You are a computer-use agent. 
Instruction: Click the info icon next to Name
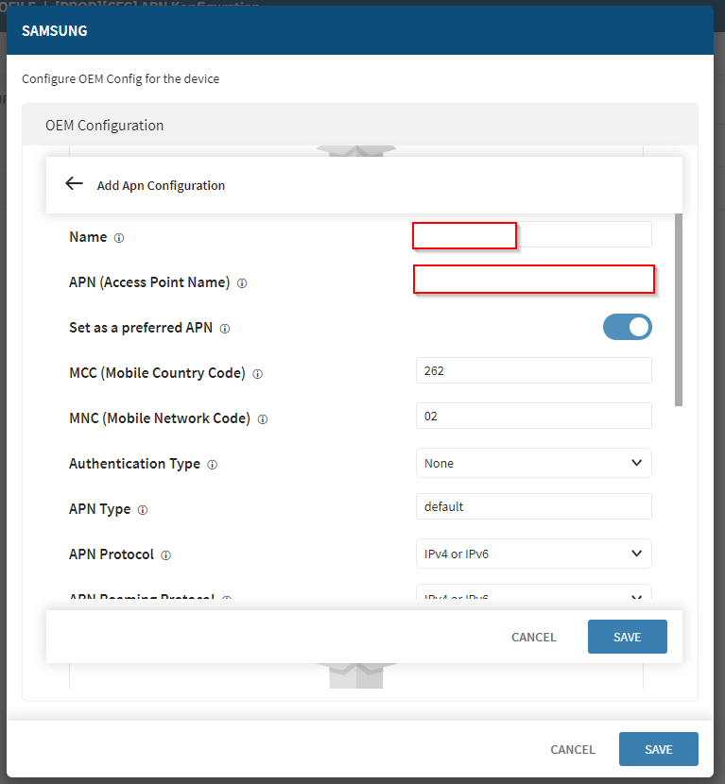[118, 238]
